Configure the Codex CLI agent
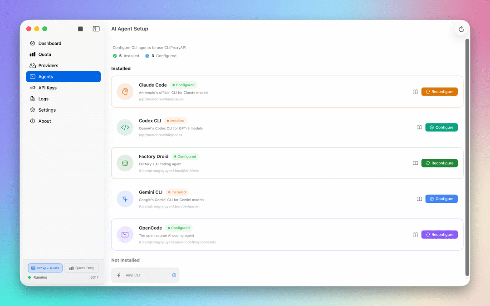 point(441,127)
